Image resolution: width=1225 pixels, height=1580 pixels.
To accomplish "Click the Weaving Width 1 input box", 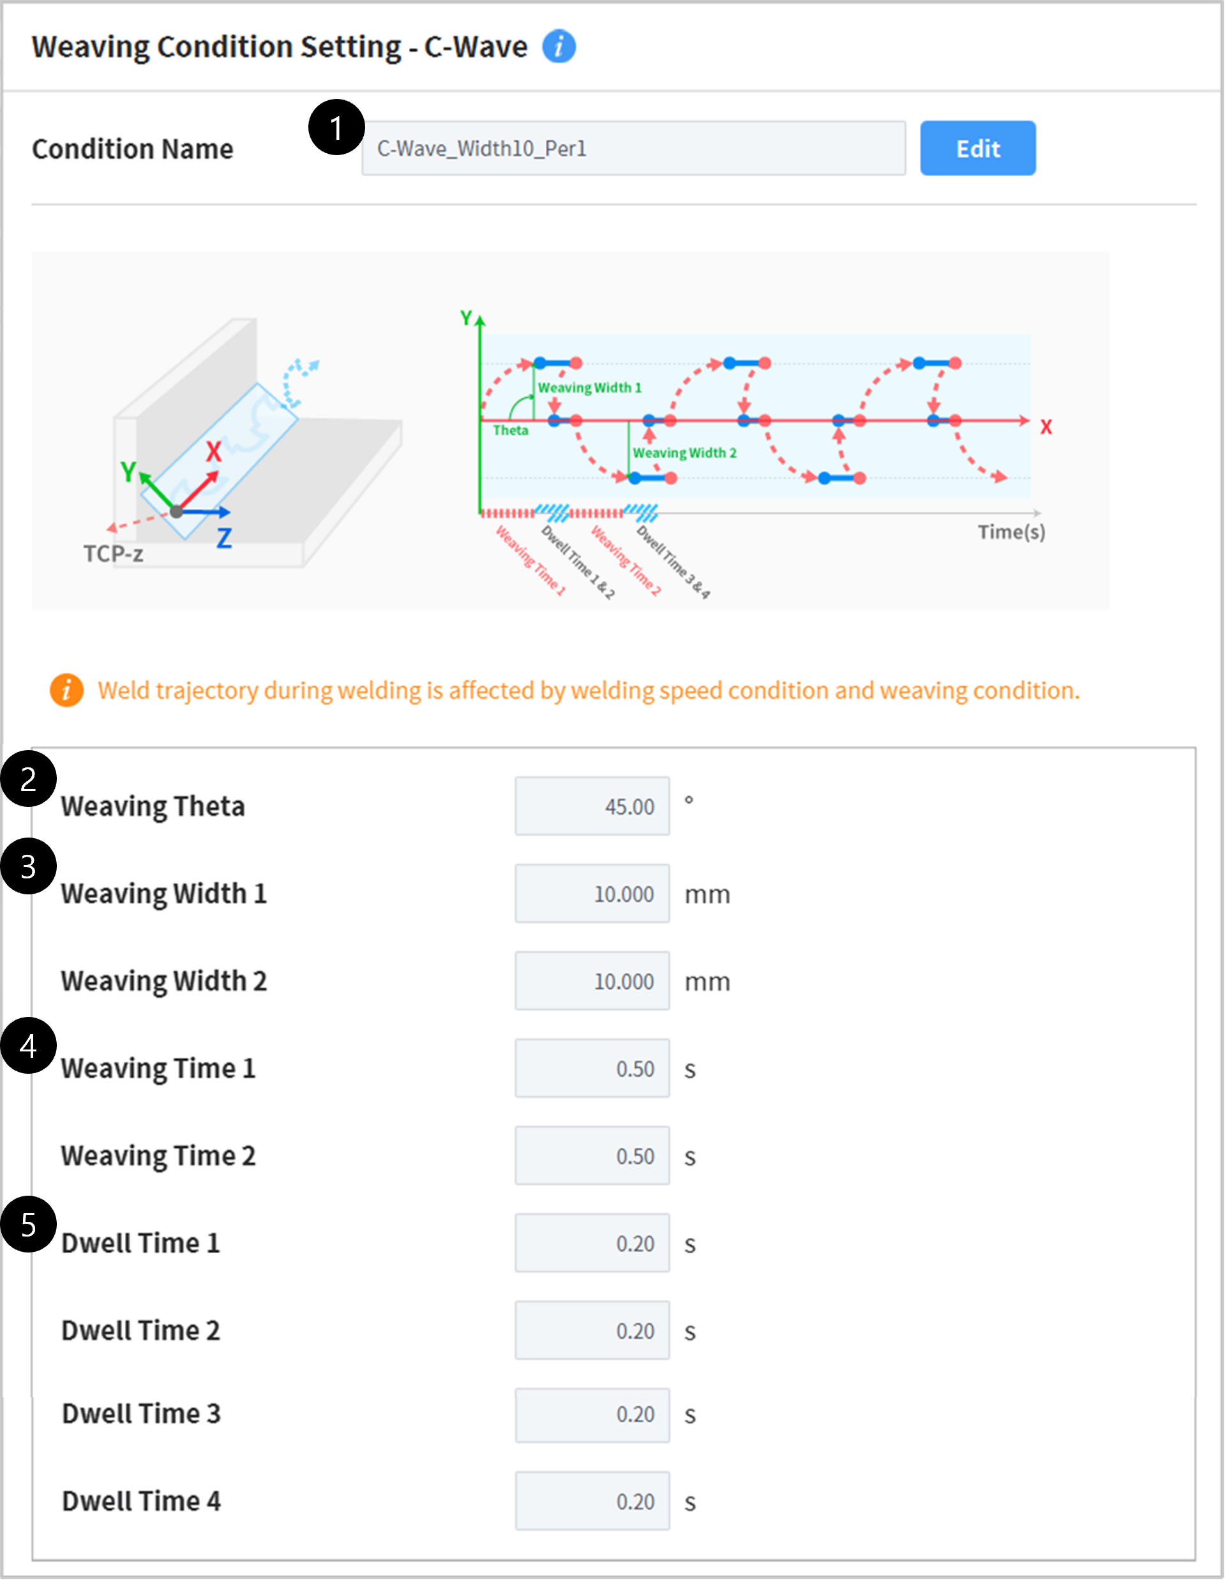I will pyautogui.click(x=592, y=894).
